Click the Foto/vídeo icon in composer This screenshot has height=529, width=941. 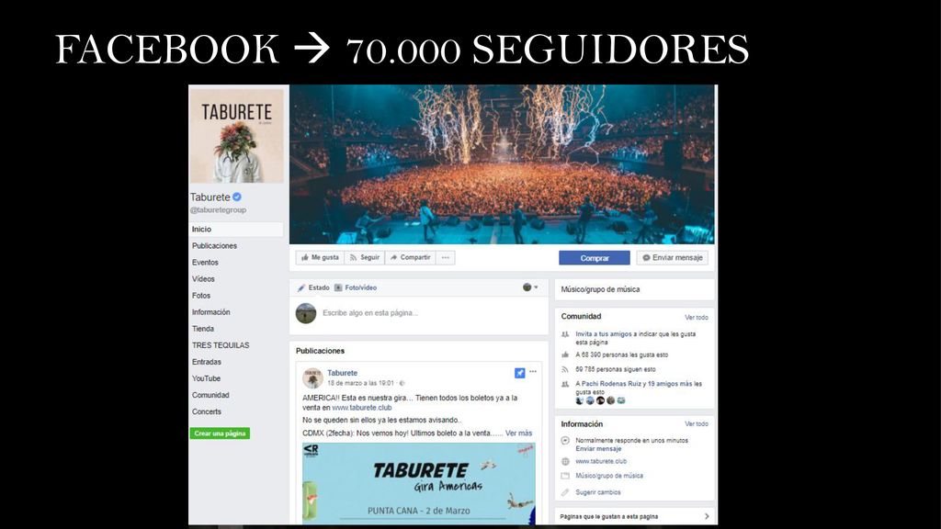coord(338,287)
